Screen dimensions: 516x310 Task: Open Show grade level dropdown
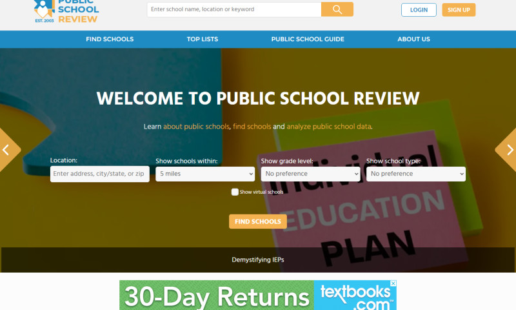point(310,174)
